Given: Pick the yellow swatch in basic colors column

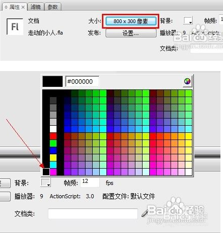Looking at the screenshot, I should [53, 157].
